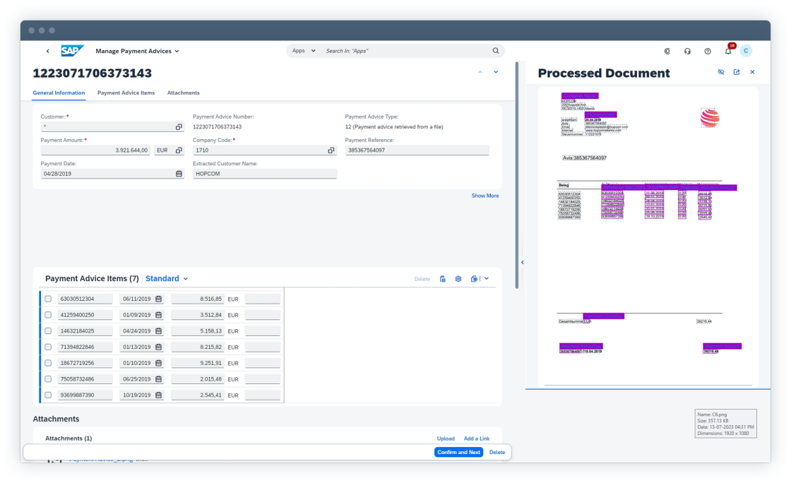Open value help for Company Code field

[x=331, y=150]
